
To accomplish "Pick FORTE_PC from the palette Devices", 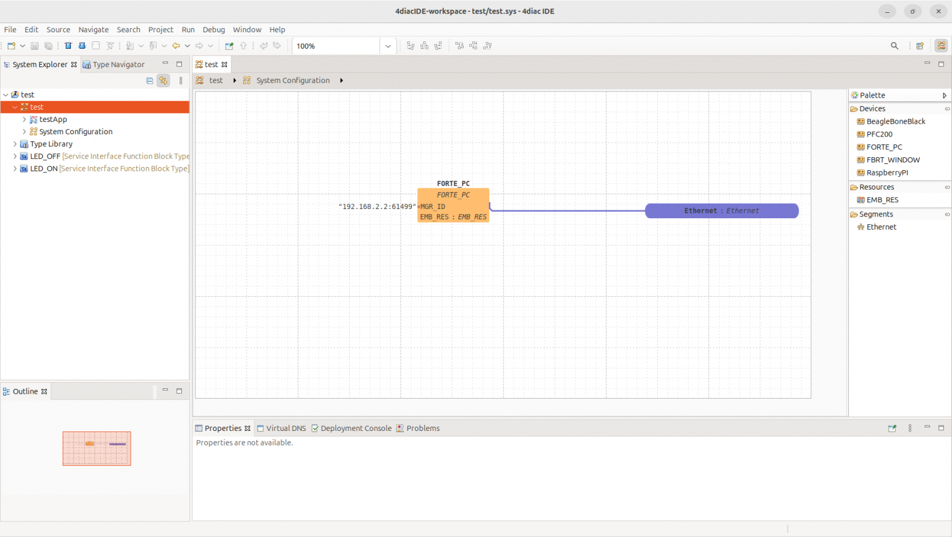I will pyautogui.click(x=879, y=147).
